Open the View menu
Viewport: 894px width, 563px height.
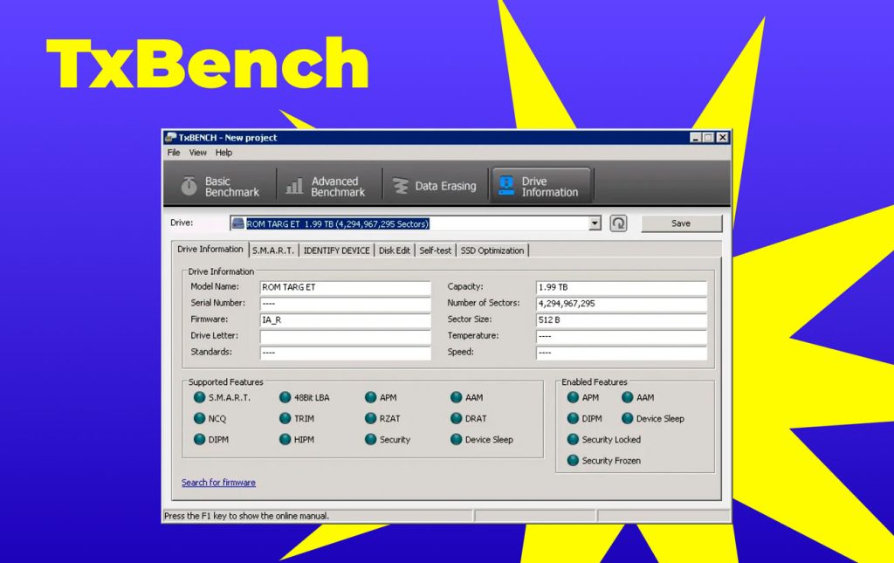(x=198, y=153)
